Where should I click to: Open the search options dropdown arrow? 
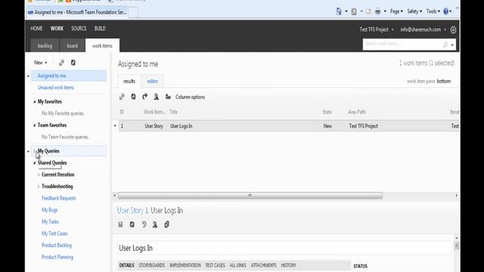coord(452,45)
